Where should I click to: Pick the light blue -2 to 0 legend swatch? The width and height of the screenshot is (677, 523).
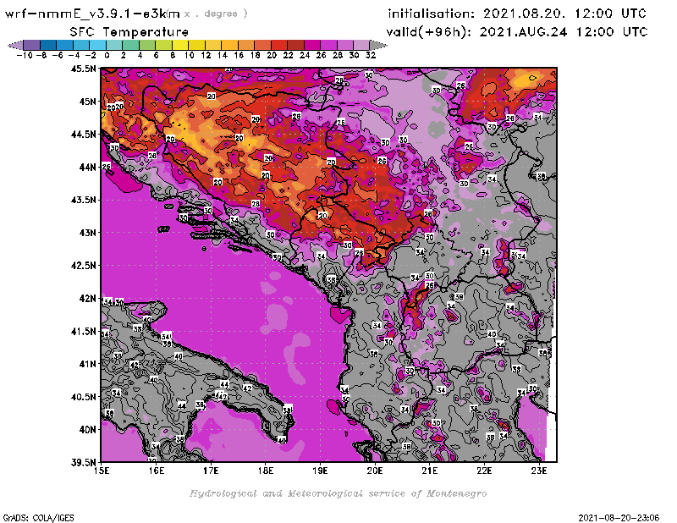[x=97, y=45]
